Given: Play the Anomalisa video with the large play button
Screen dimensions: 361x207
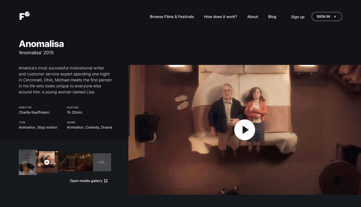Looking at the screenshot, I should (244, 130).
